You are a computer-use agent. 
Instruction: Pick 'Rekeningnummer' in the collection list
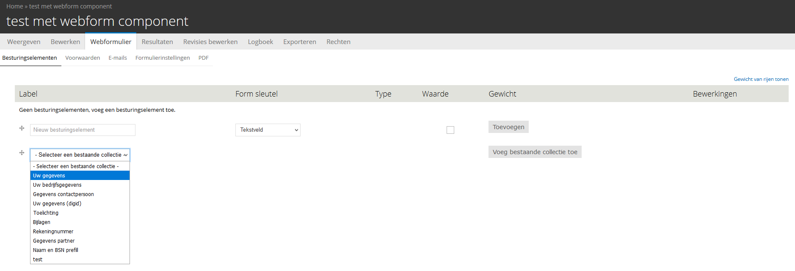pos(53,232)
